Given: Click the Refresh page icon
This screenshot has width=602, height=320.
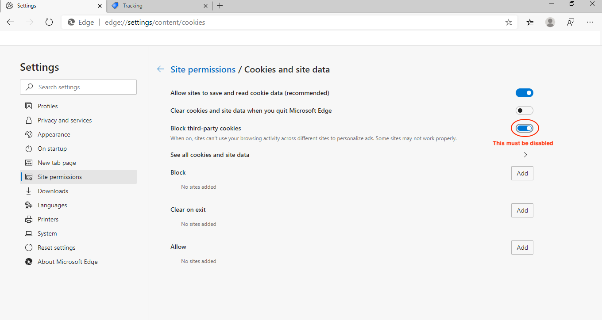Looking at the screenshot, I should click(x=49, y=22).
